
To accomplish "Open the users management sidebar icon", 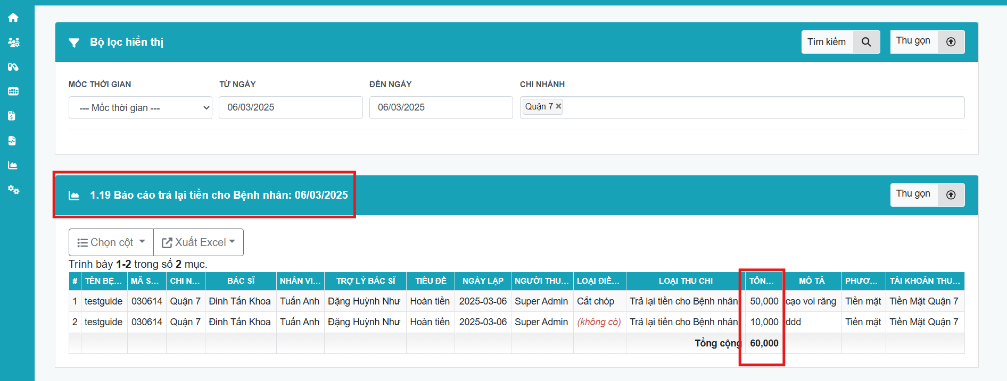I will tap(13, 43).
